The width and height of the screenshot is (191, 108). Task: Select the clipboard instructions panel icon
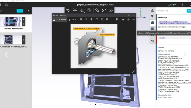[153, 23]
